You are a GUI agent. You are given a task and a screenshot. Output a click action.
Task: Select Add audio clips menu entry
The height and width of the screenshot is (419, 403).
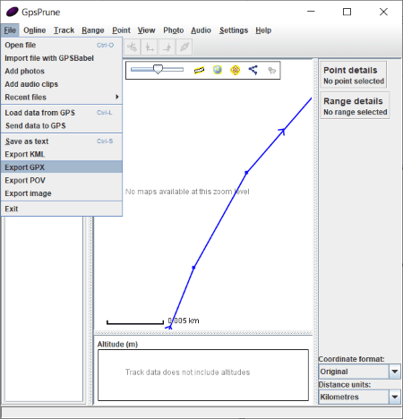coord(62,84)
